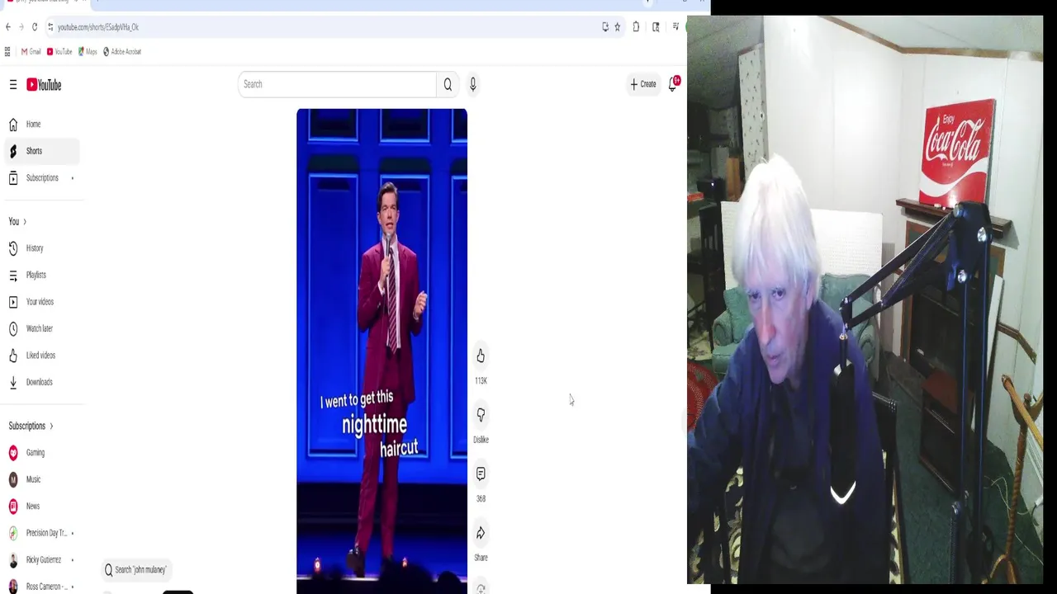Open the notifications bell
Image resolution: width=1057 pixels, height=594 pixels.
(x=673, y=84)
